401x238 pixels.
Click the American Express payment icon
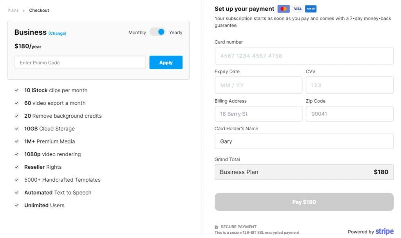[x=311, y=8]
